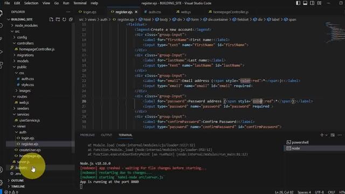This screenshot has height=194, width=345.
Task: Open the Terminal menu
Action: coord(80,3)
